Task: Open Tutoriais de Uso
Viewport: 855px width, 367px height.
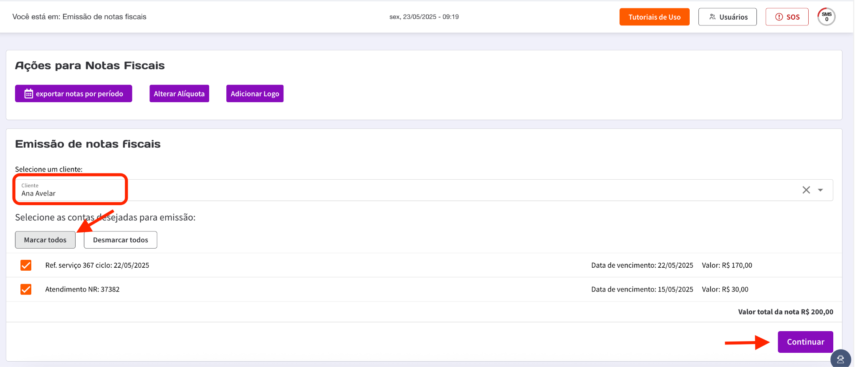Action: [654, 17]
